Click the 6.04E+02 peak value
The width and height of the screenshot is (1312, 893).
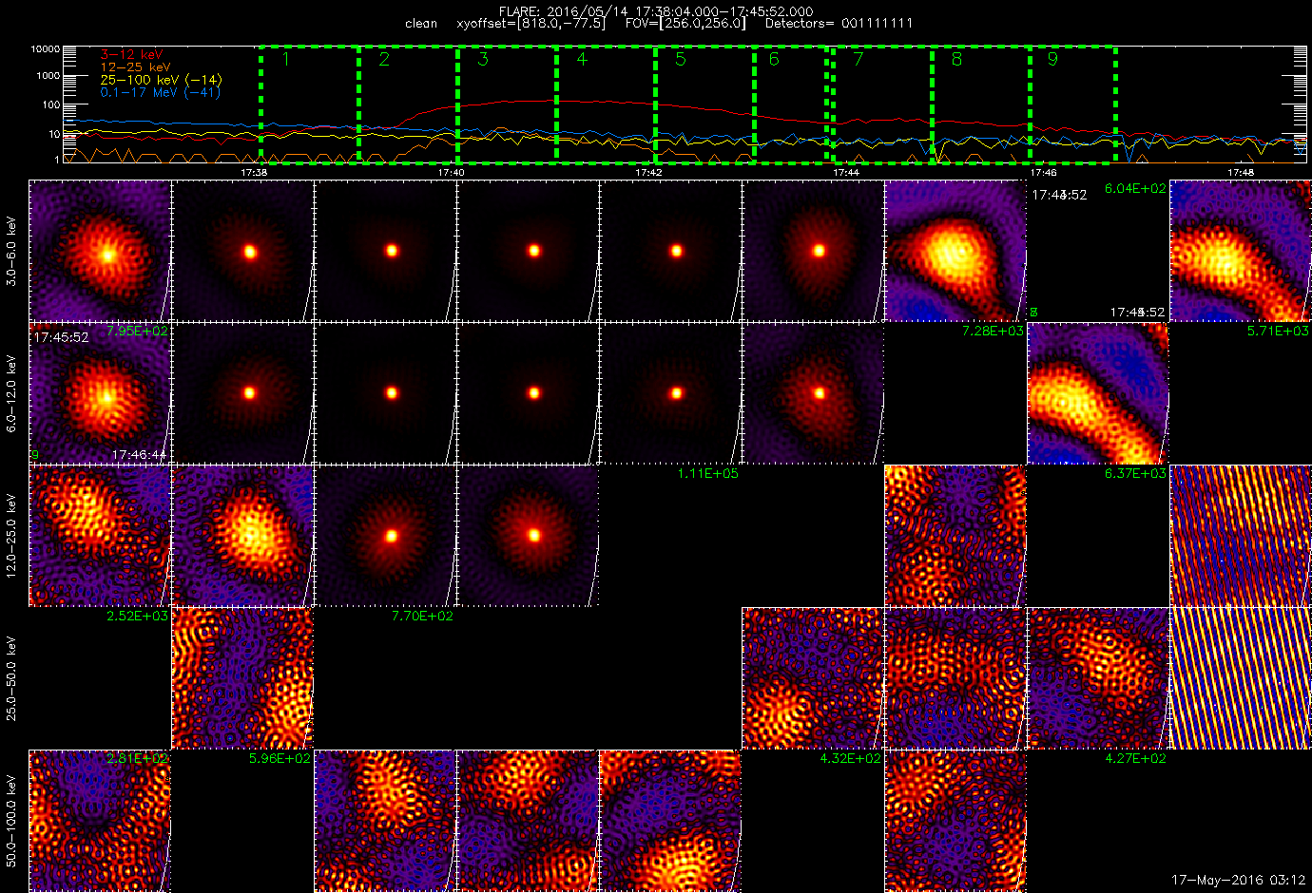1135,188
